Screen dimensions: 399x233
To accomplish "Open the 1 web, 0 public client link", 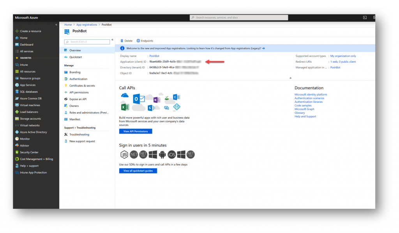I will [x=343, y=62].
